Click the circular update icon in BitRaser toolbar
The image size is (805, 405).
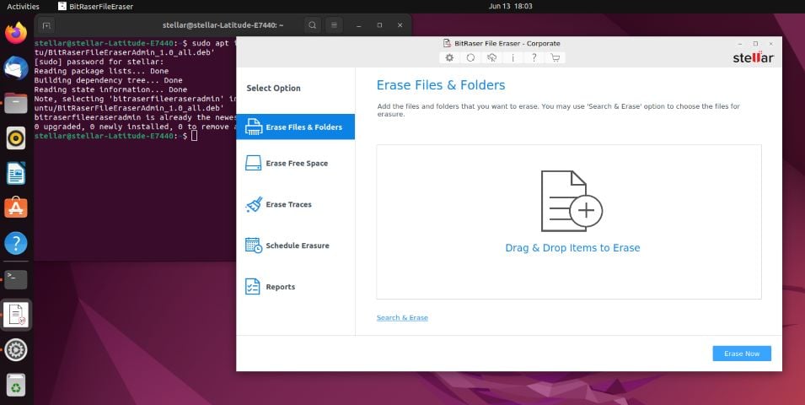470,57
